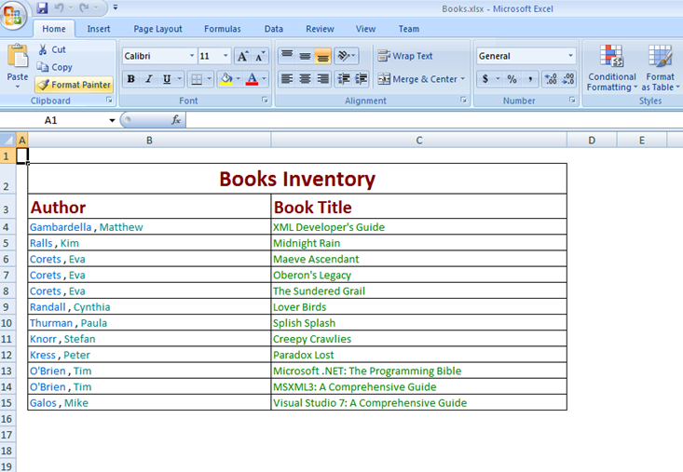Image resolution: width=683 pixels, height=472 pixels.
Task: Center text horizontally
Action: pos(305,79)
